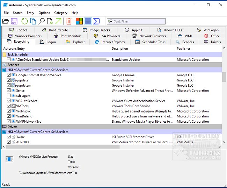The height and width of the screenshot is (188, 227).
Task: Open the Options menu
Action: (44, 13)
